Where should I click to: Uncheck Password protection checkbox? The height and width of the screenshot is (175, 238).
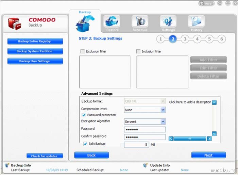[x=84, y=115]
